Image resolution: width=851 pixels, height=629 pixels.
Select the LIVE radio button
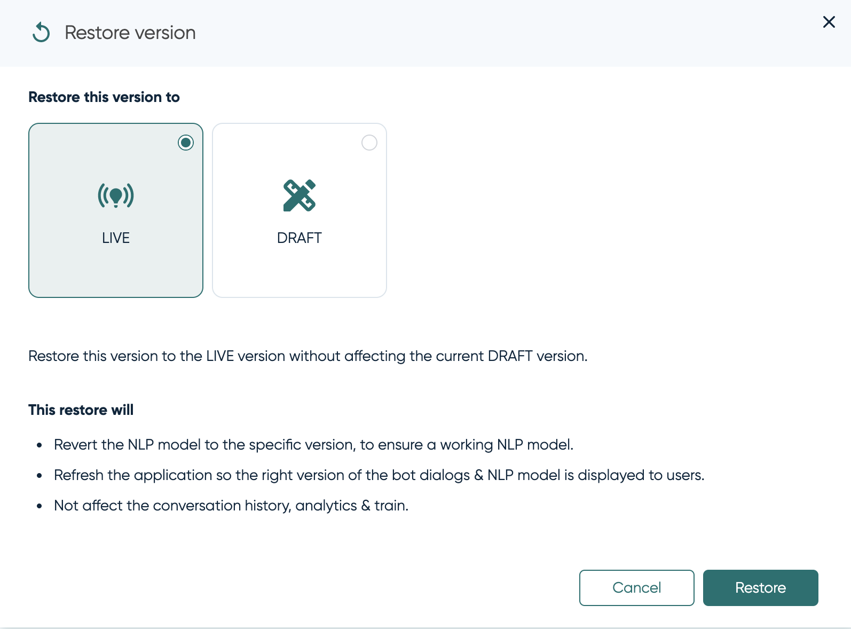tap(186, 143)
